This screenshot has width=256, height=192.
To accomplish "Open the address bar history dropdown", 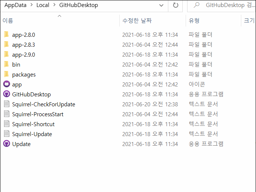I will pos(161,6).
